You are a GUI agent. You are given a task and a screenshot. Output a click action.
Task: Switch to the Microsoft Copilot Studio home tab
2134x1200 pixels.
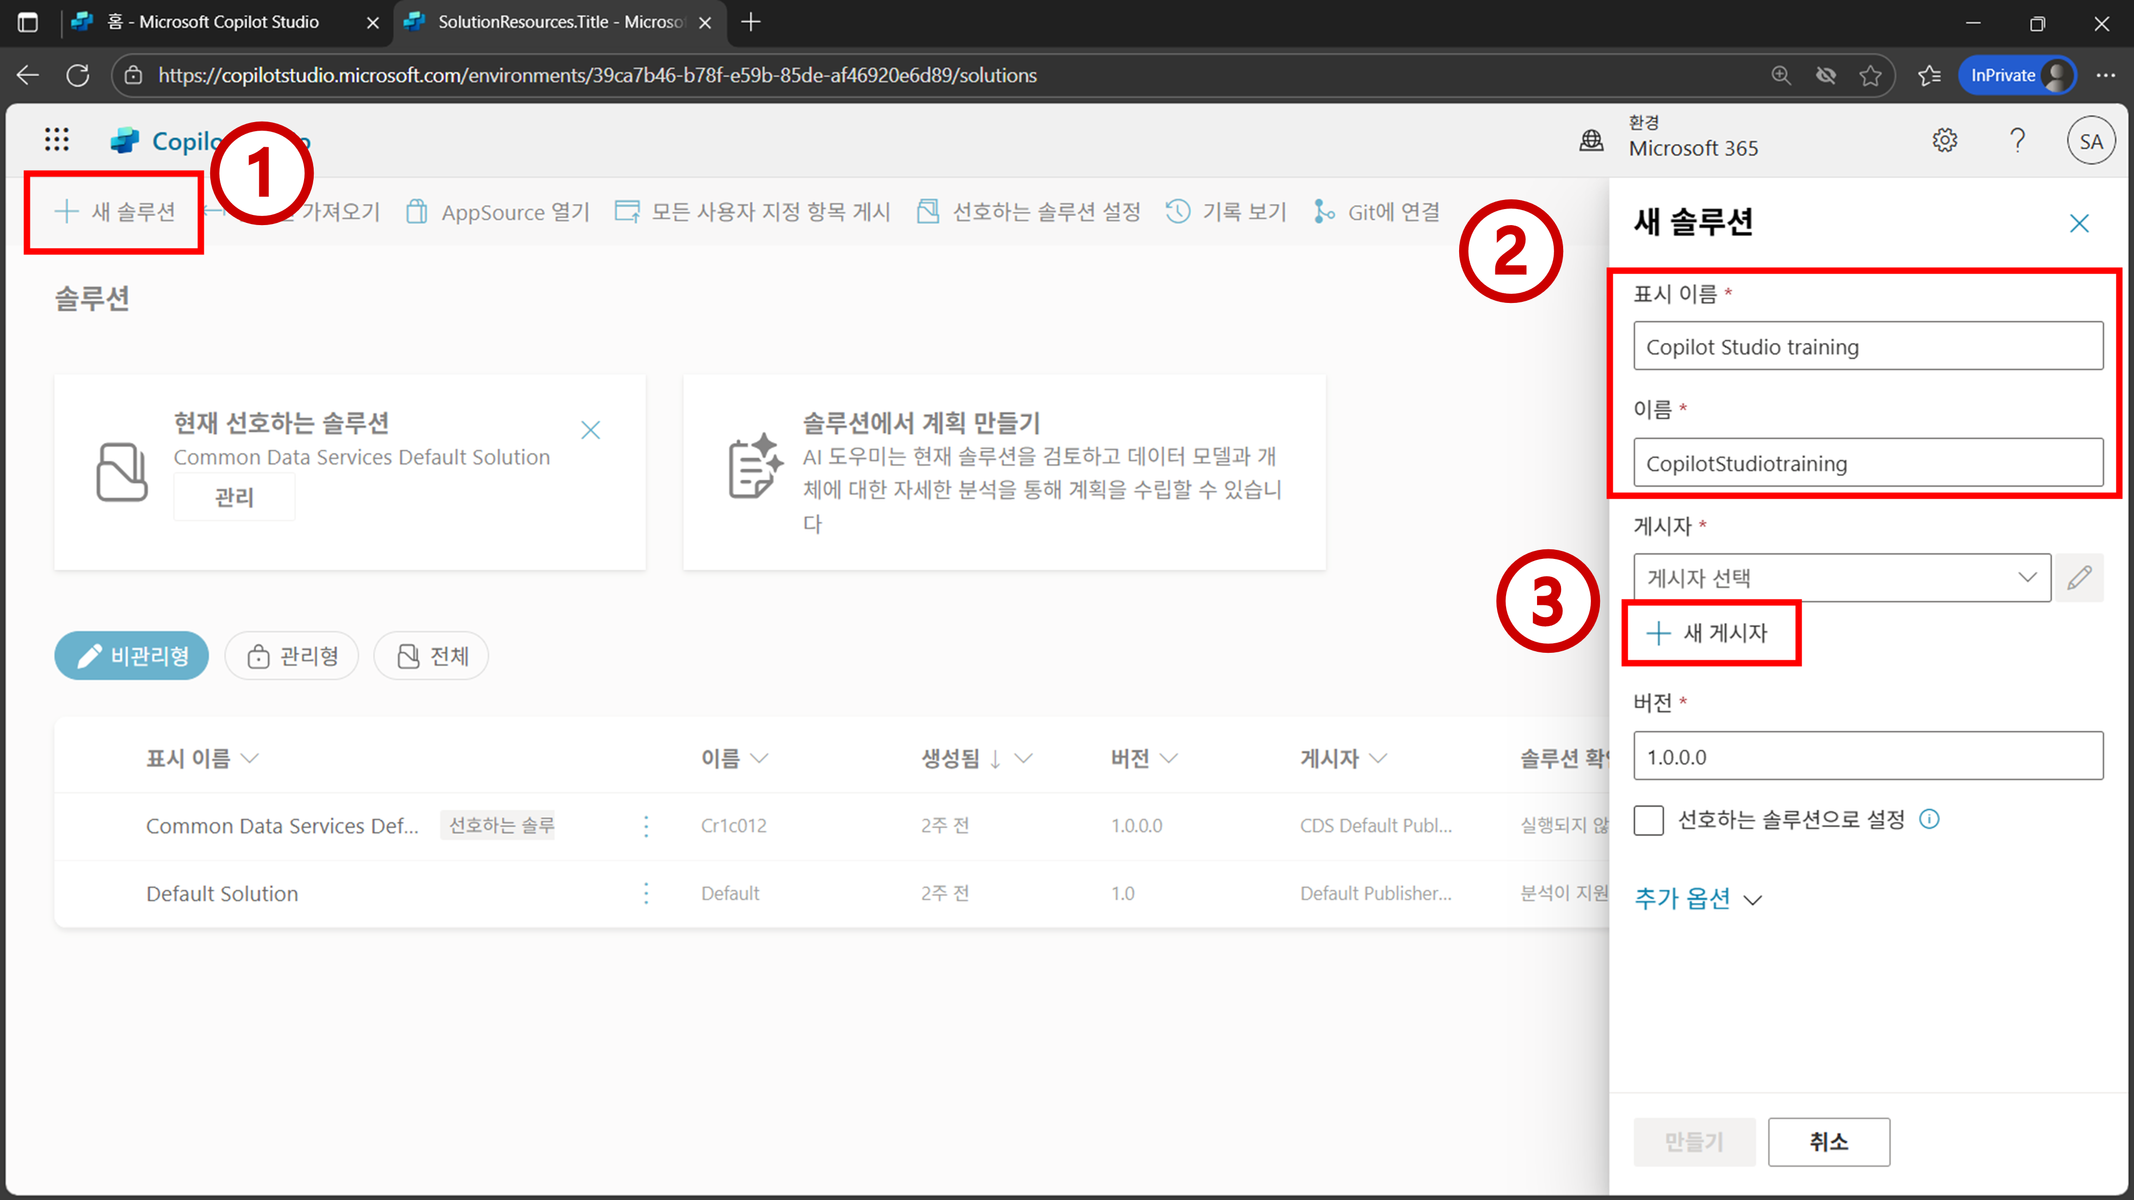pyautogui.click(x=213, y=22)
